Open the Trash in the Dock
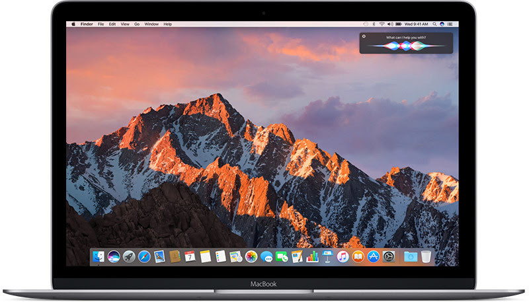 [x=426, y=257]
